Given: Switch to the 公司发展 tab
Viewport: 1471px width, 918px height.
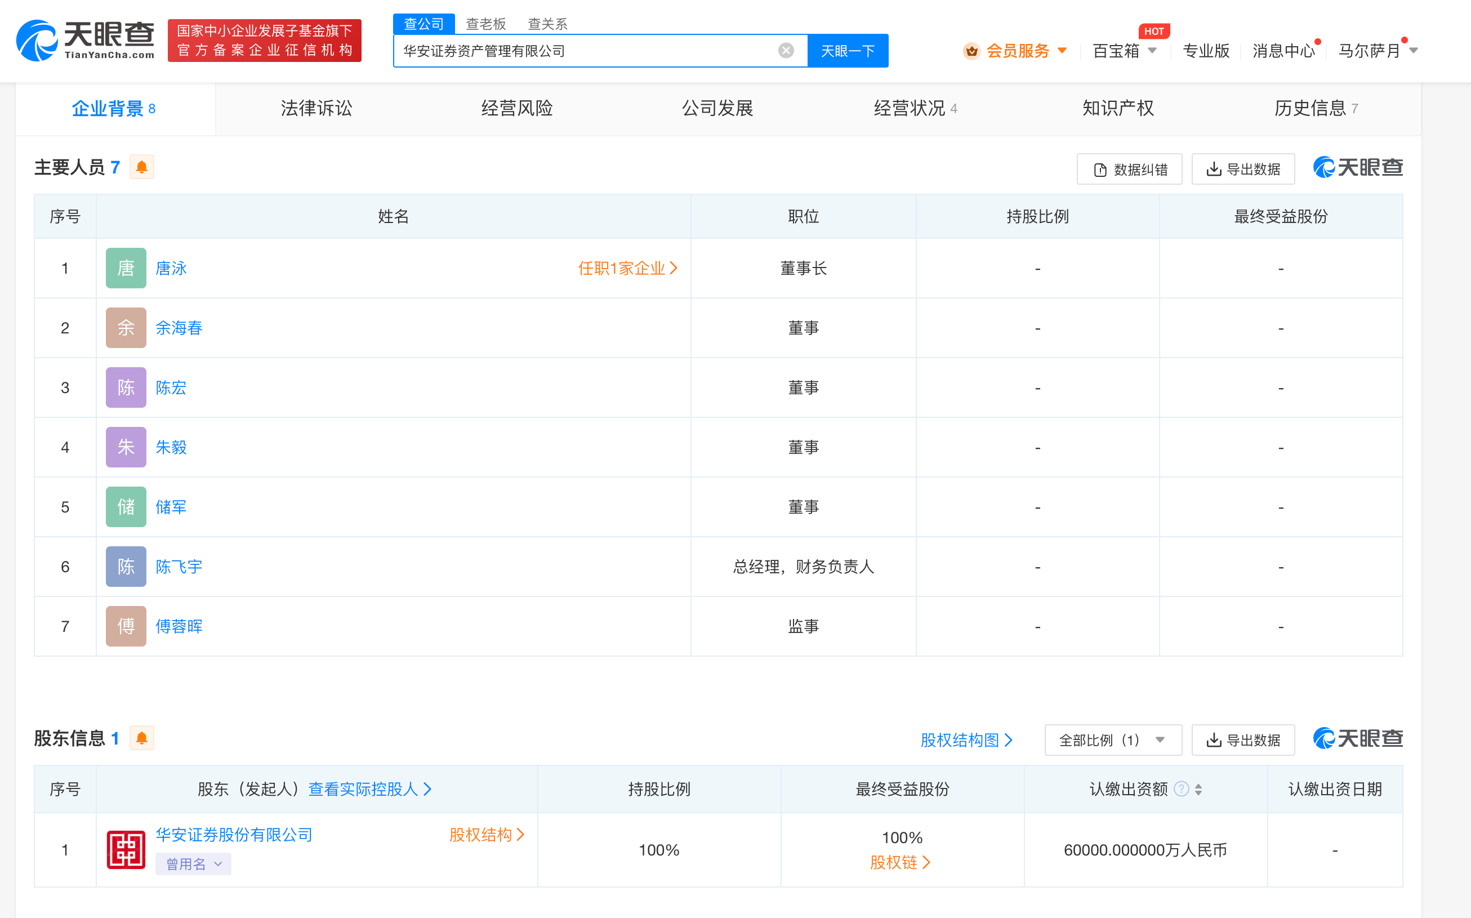Looking at the screenshot, I should (717, 109).
